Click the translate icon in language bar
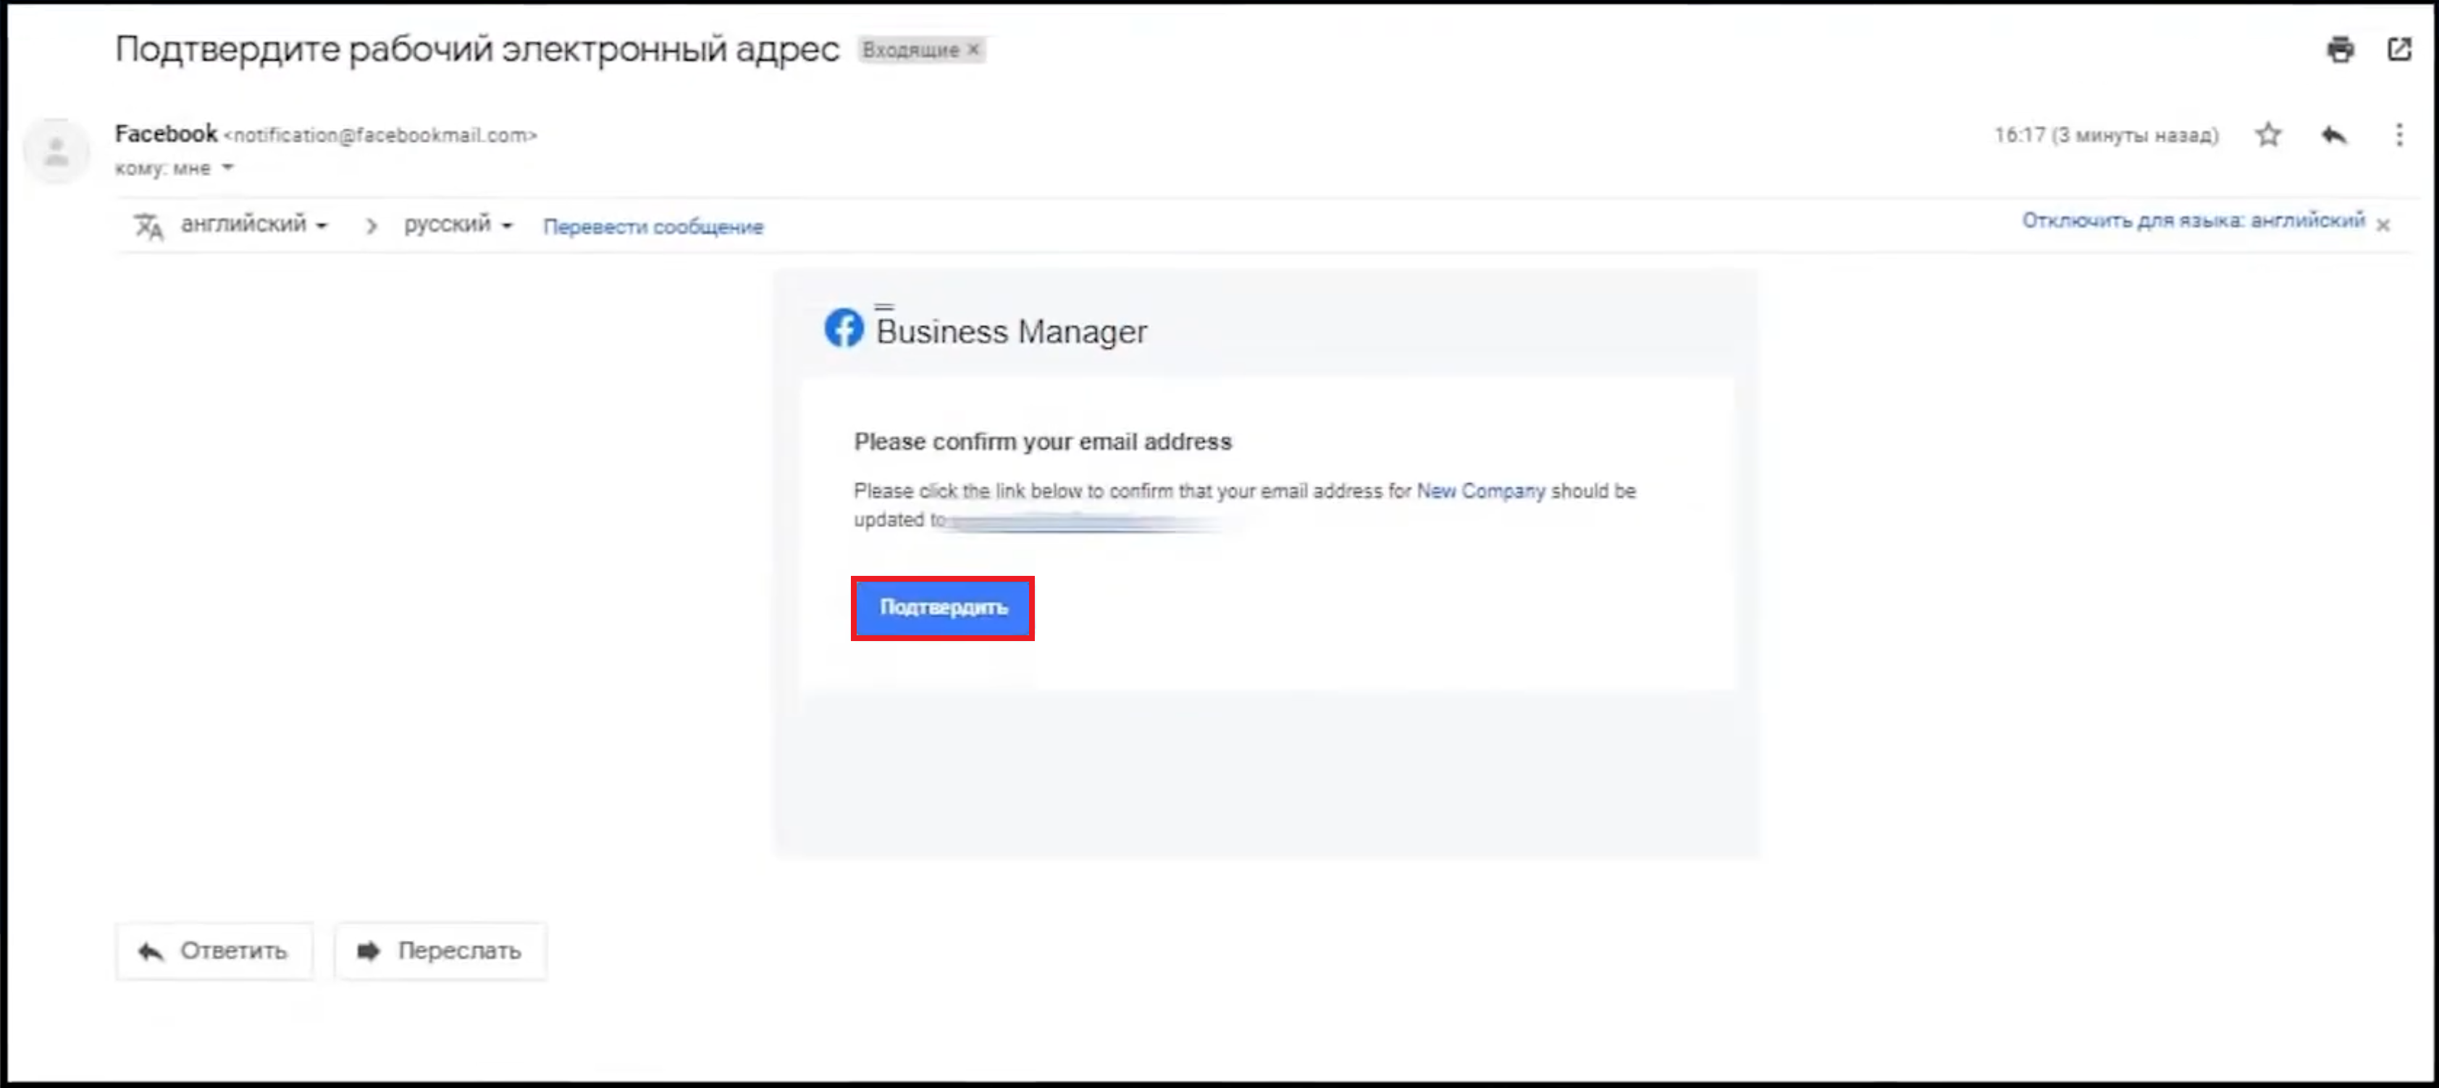This screenshot has width=2439, height=1088. (148, 226)
